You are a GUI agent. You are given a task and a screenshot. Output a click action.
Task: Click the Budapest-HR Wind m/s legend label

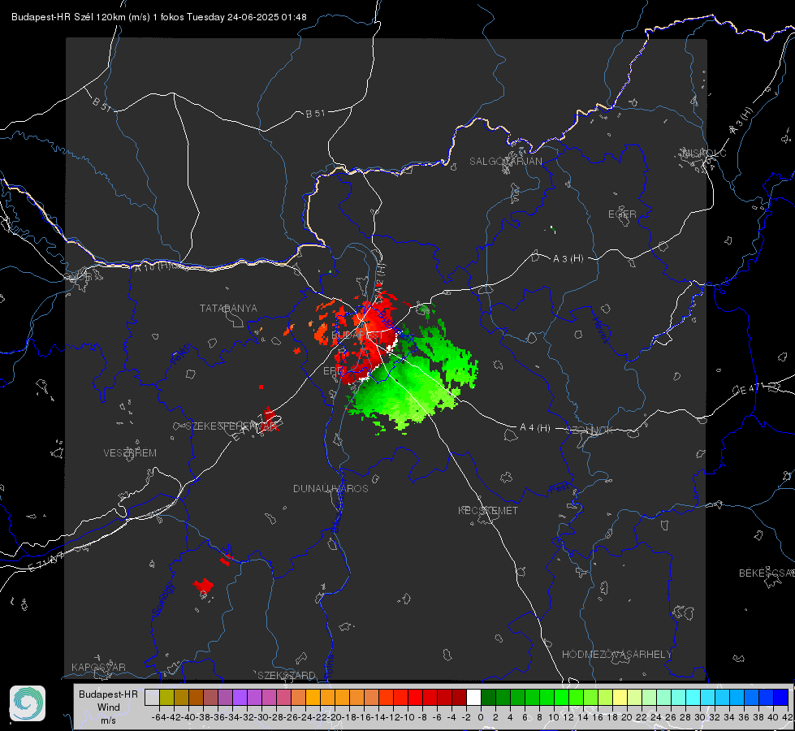pos(109,707)
